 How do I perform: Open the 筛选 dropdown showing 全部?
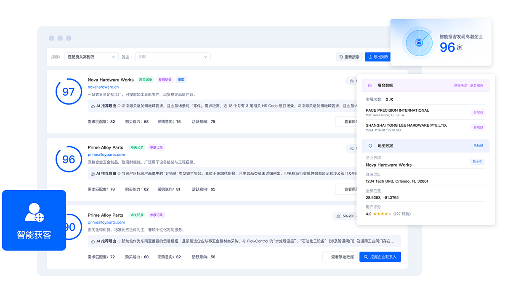[173, 57]
